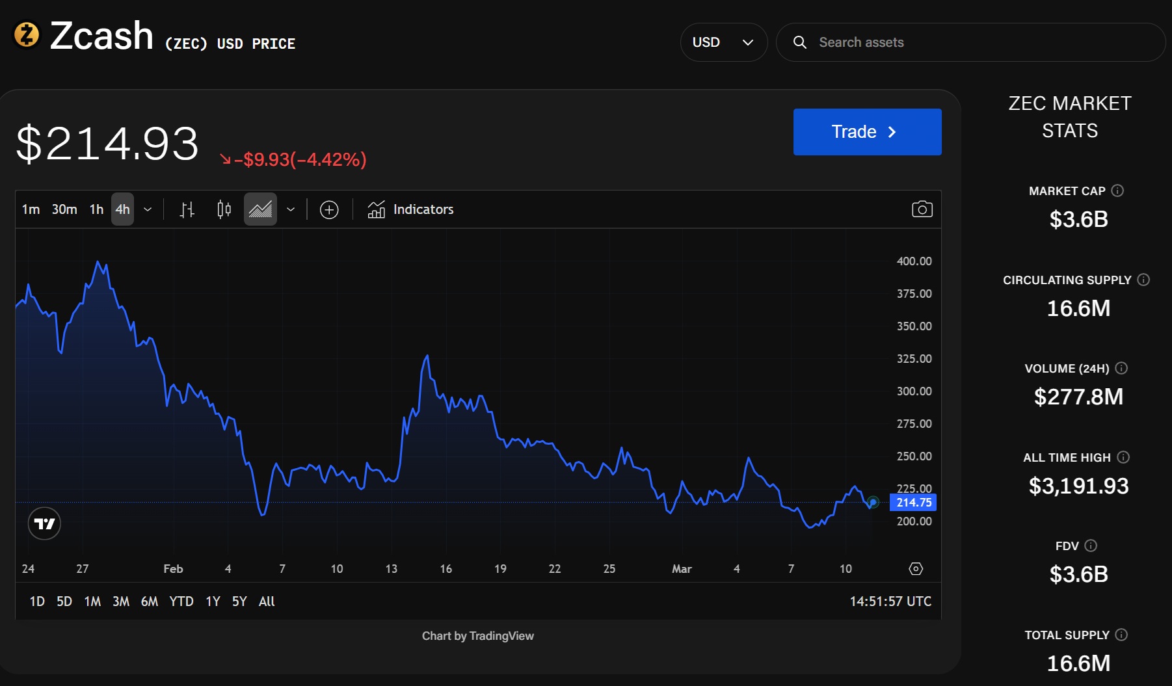Set chart range to All
This screenshot has width=1172, height=686.
coord(267,601)
